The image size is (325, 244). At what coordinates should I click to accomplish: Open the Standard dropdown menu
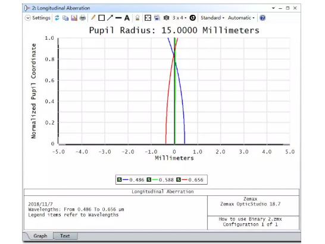pos(212,18)
